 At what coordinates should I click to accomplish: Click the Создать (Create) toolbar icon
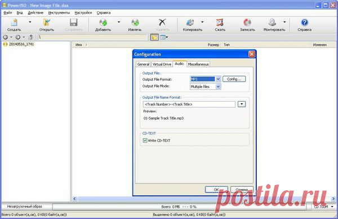tap(14, 25)
